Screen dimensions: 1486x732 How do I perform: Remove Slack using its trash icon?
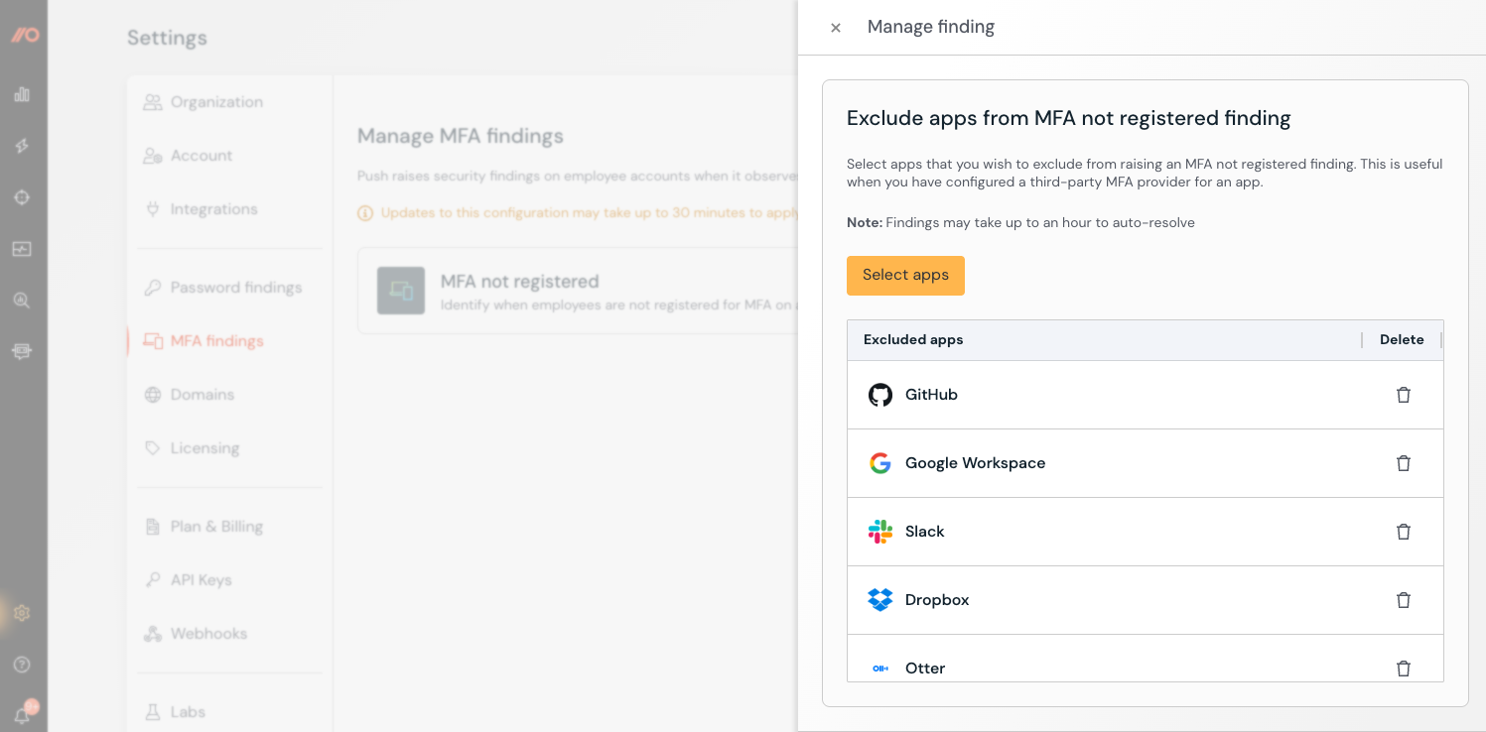coord(1404,532)
